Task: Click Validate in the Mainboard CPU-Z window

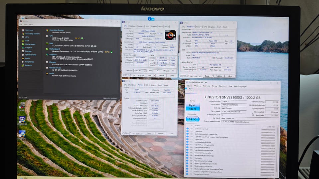Action: click(219, 76)
